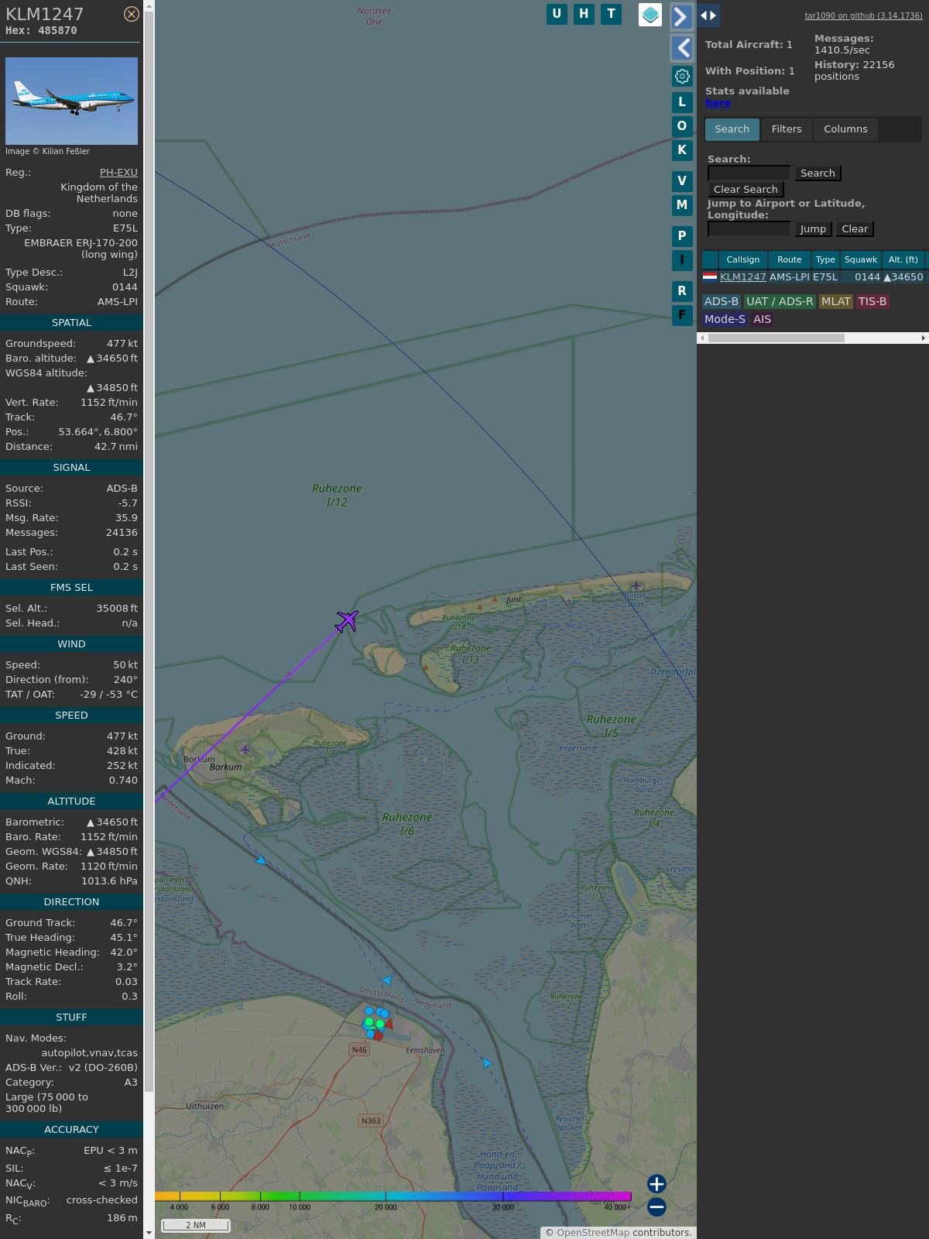Click the Juist airport icon on map
This screenshot has height=1239, width=929.
coord(636,585)
